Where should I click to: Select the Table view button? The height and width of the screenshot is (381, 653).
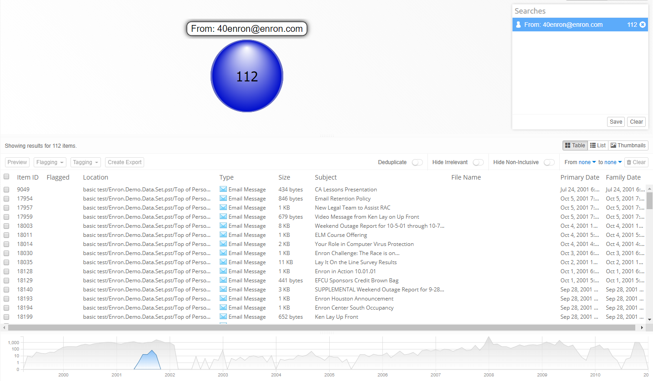point(575,145)
